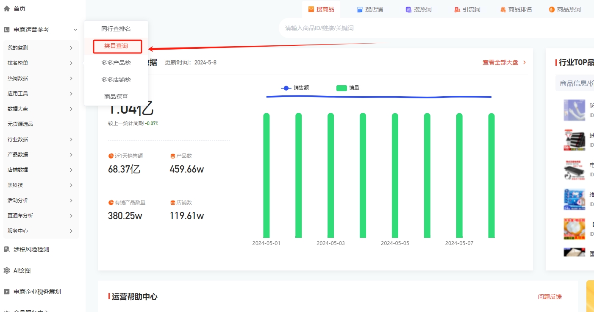Click the first product thumbnail in 行业TOP
This screenshot has width=594, height=312.
(x=575, y=110)
